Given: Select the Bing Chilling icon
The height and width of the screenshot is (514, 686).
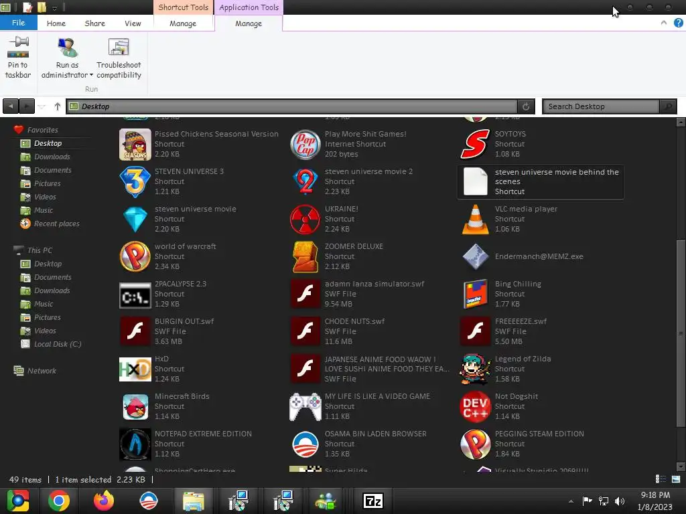Looking at the screenshot, I should tap(475, 294).
